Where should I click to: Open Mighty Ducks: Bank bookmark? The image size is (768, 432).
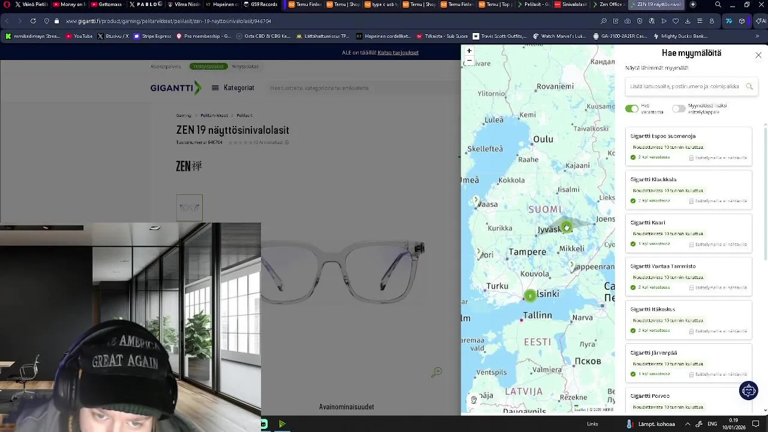[682, 36]
